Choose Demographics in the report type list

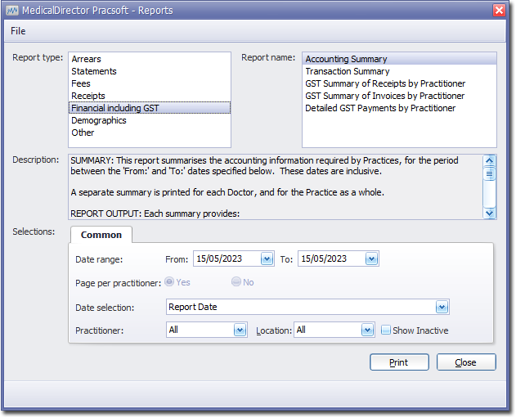[98, 120]
